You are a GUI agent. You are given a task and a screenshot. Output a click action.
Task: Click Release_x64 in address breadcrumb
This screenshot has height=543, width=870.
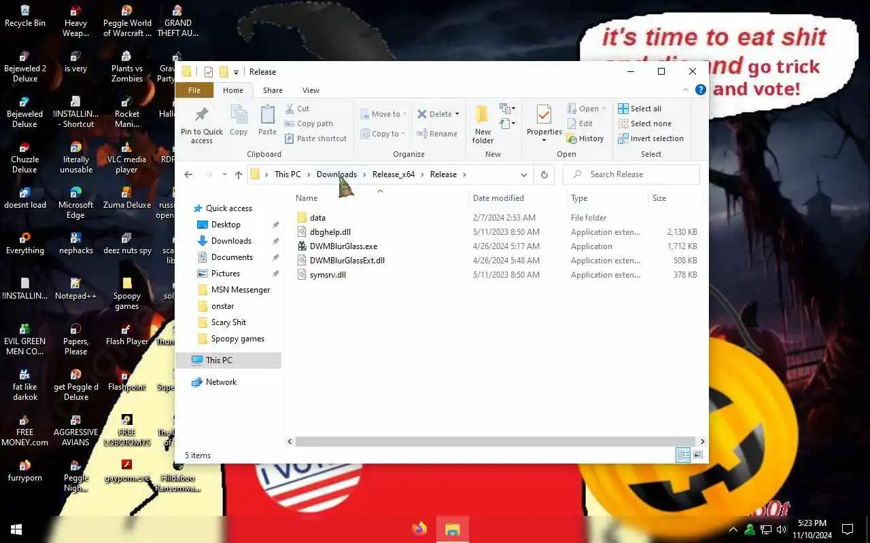(x=394, y=174)
